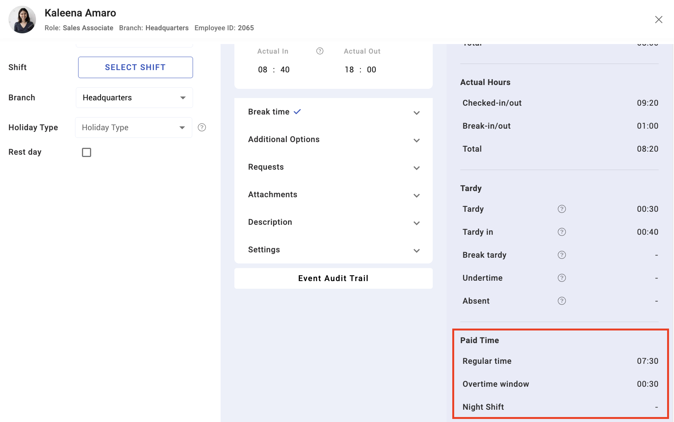Show the Undertime help icon
The height and width of the screenshot is (422, 674).
[x=562, y=278]
